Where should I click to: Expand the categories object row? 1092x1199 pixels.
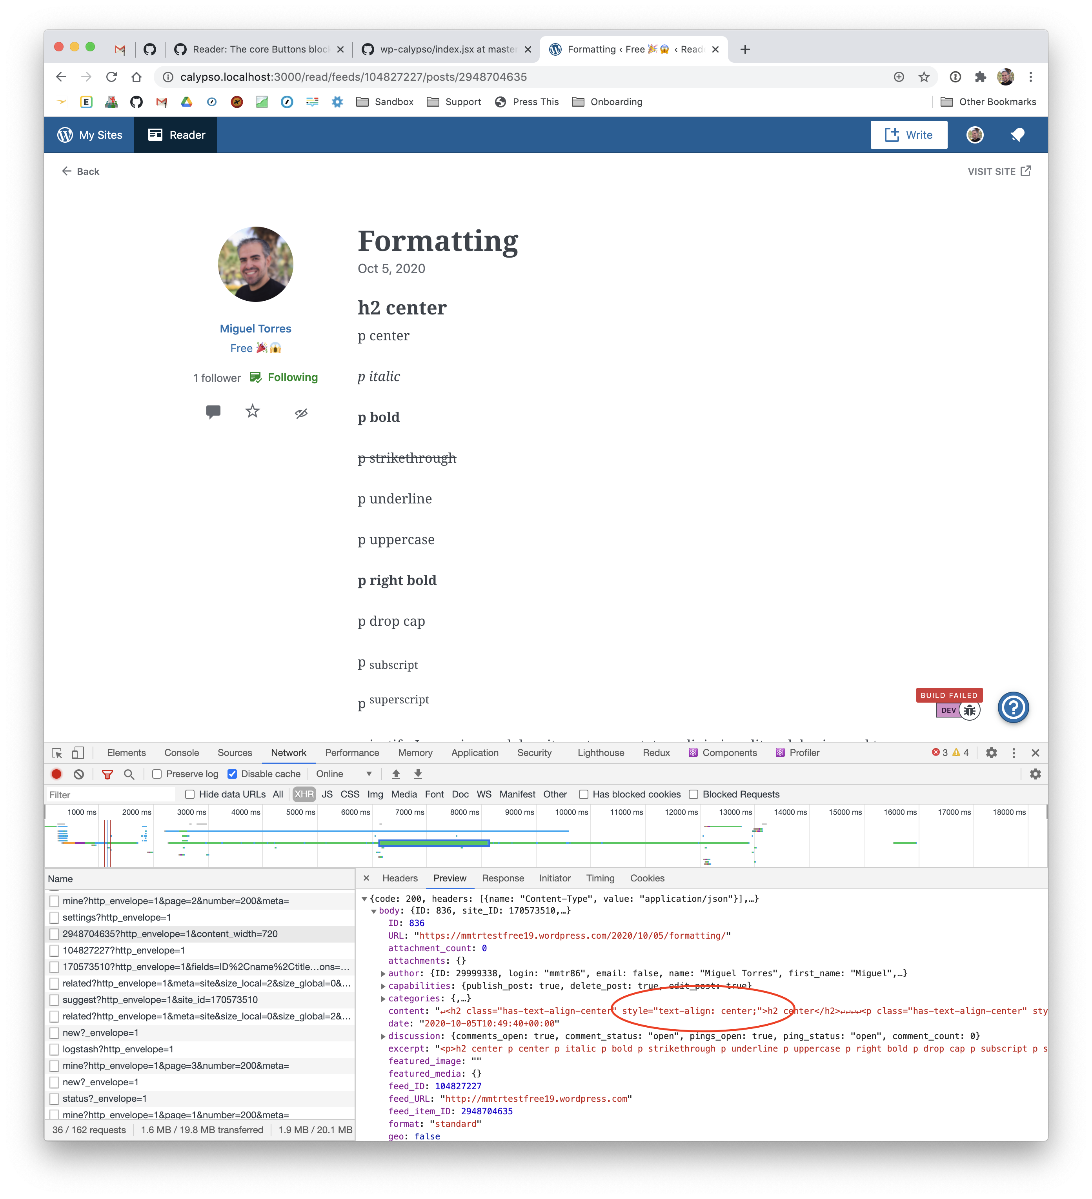point(383,998)
